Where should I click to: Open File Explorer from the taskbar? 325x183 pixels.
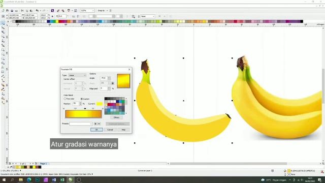pos(21,180)
